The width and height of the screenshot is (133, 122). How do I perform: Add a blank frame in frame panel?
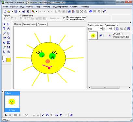click(43, 115)
